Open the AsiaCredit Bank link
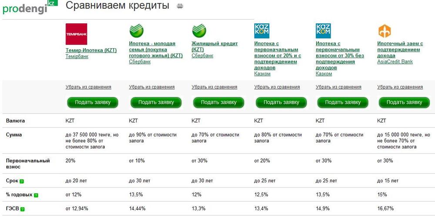435x217 pixels. 395,62
